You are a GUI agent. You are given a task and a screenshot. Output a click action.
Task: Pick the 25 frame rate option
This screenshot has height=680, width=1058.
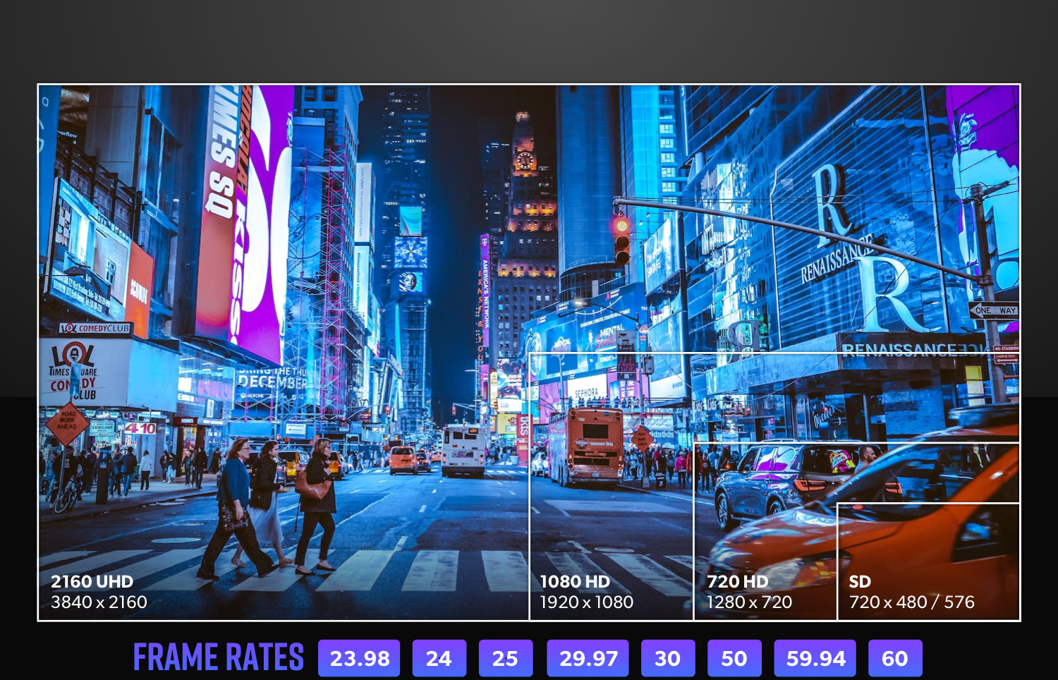tap(505, 658)
